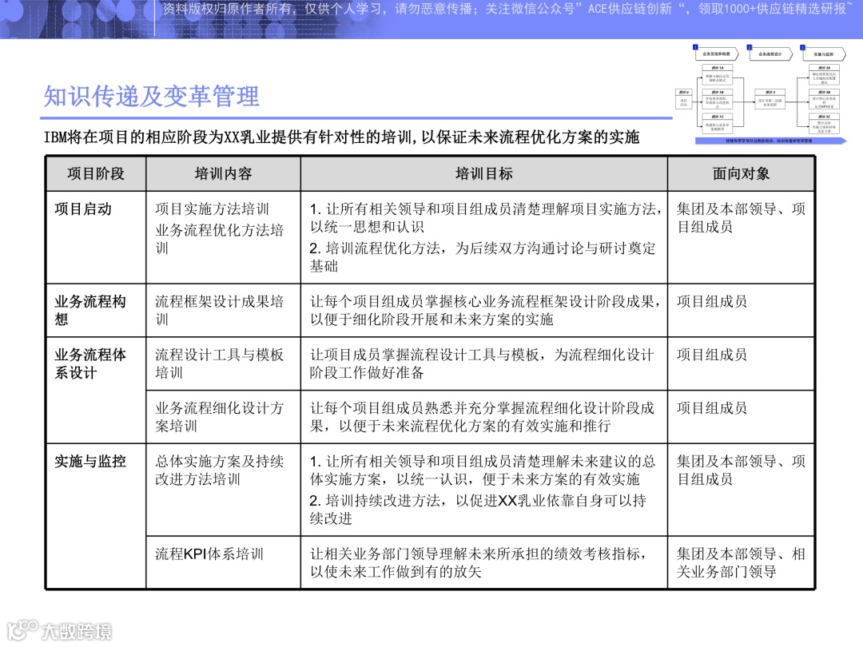
Task: Click the 培训内容 column header
Action: [224, 174]
